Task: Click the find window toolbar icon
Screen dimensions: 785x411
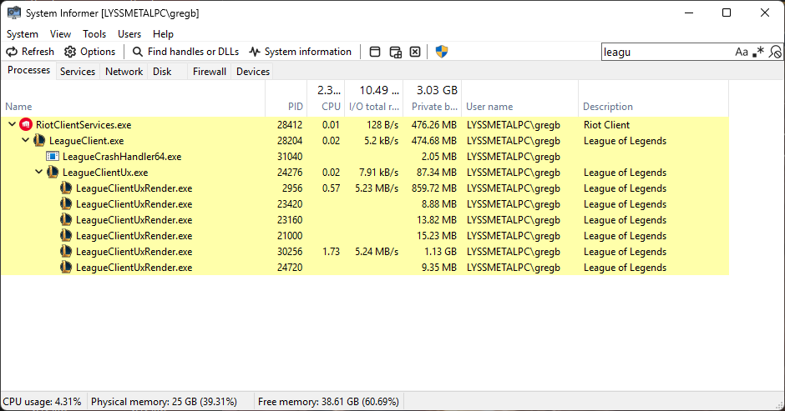Action: [x=375, y=52]
